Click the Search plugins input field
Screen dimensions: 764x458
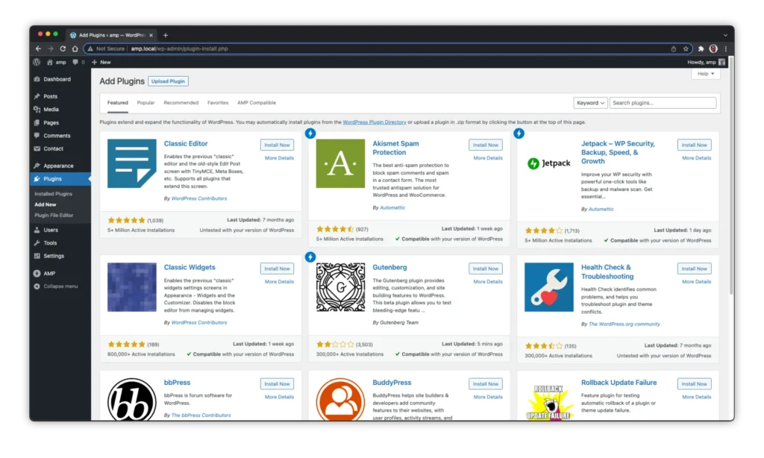[663, 103]
